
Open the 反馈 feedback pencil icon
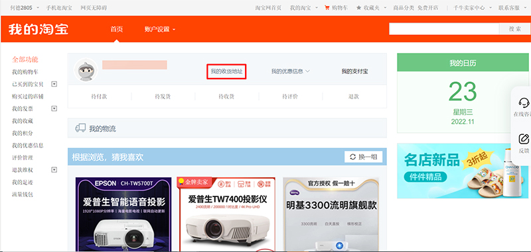click(x=524, y=139)
